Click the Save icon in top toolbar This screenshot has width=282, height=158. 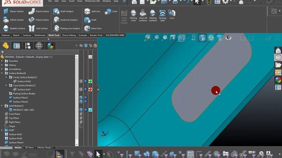point(164,2)
